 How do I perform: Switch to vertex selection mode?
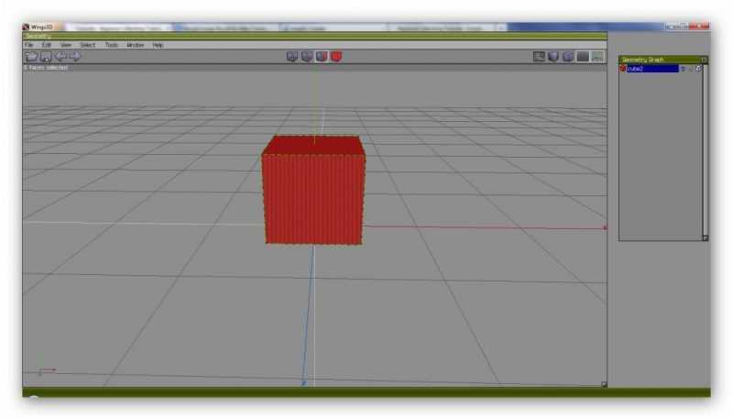292,57
